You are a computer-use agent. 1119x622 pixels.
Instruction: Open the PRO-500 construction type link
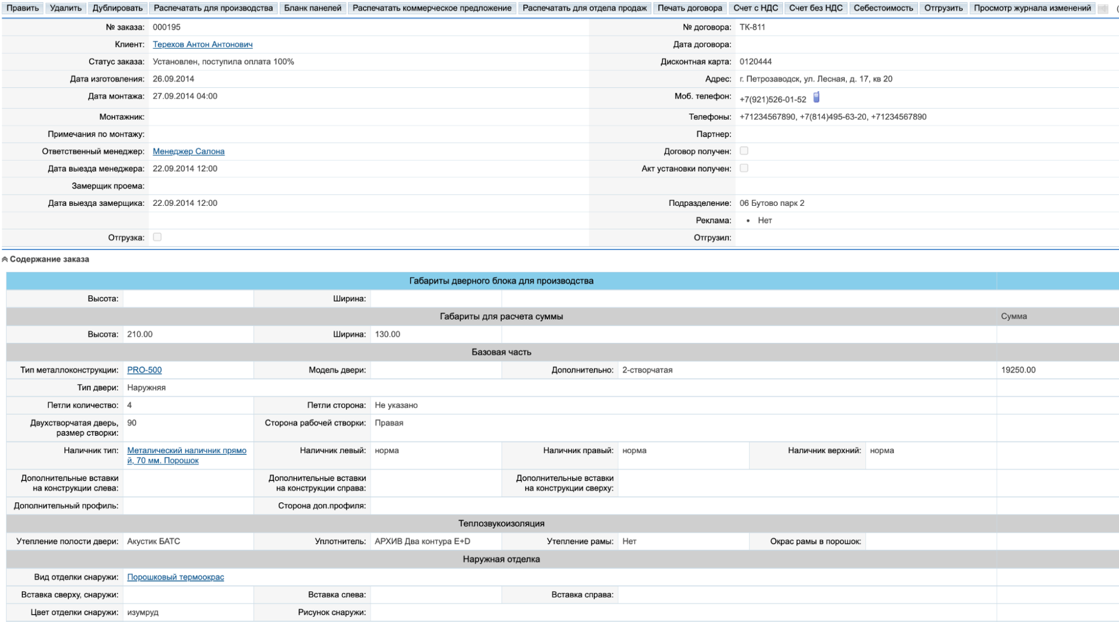pos(144,370)
